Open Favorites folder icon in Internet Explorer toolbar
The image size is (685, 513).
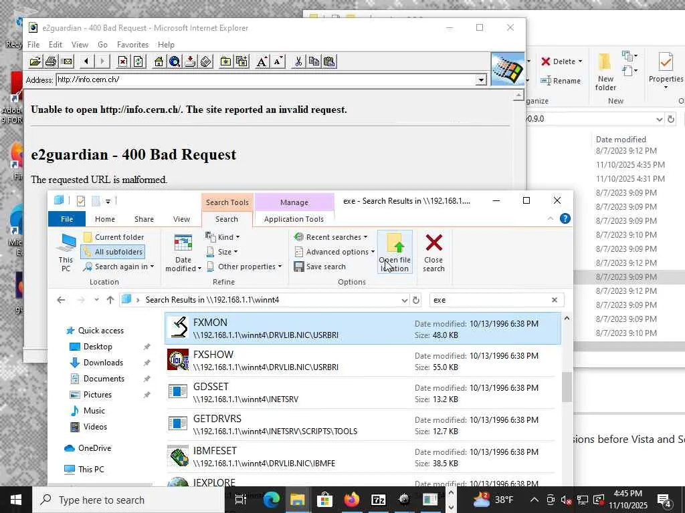[x=226, y=61]
